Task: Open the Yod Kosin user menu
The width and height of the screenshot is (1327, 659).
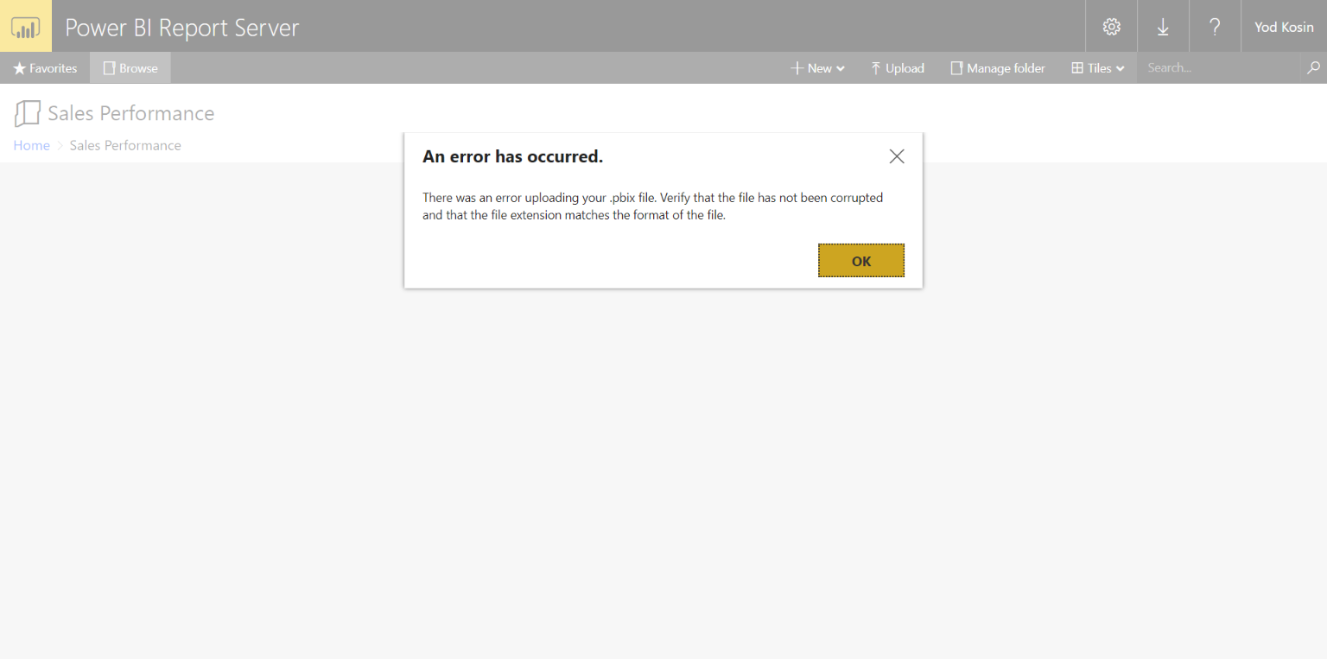Action: pos(1284,26)
